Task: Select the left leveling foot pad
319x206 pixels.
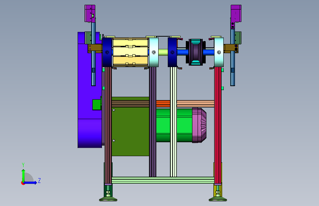Action: [108, 199]
